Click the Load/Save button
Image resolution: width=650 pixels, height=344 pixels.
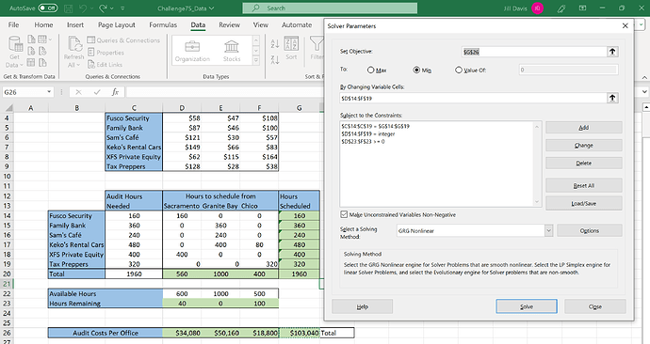(584, 203)
